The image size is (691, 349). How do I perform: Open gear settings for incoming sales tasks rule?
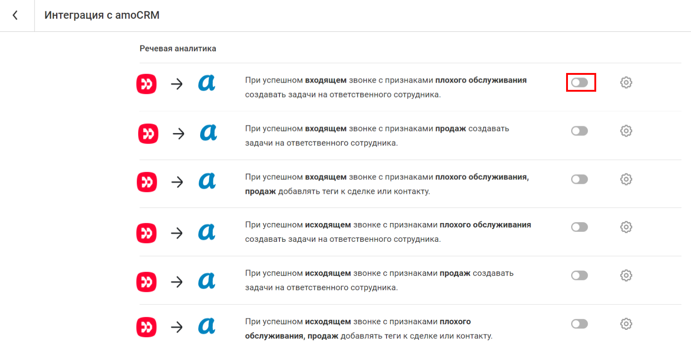point(626,131)
